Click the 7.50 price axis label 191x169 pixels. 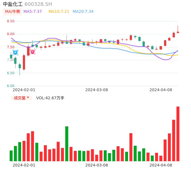pos(11,47)
